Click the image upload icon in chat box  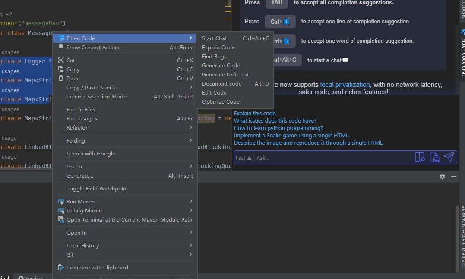point(434,158)
